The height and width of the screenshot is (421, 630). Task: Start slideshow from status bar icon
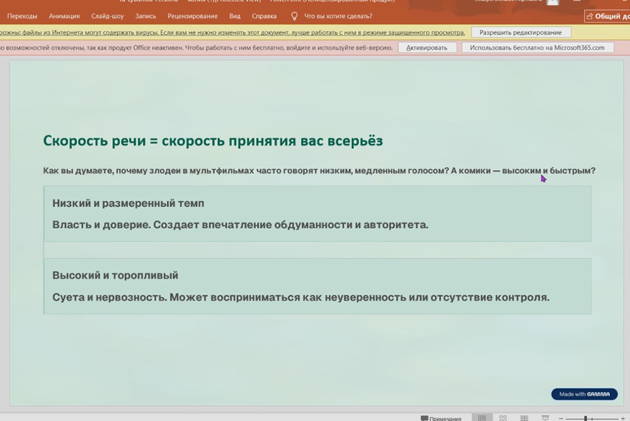tap(546, 418)
